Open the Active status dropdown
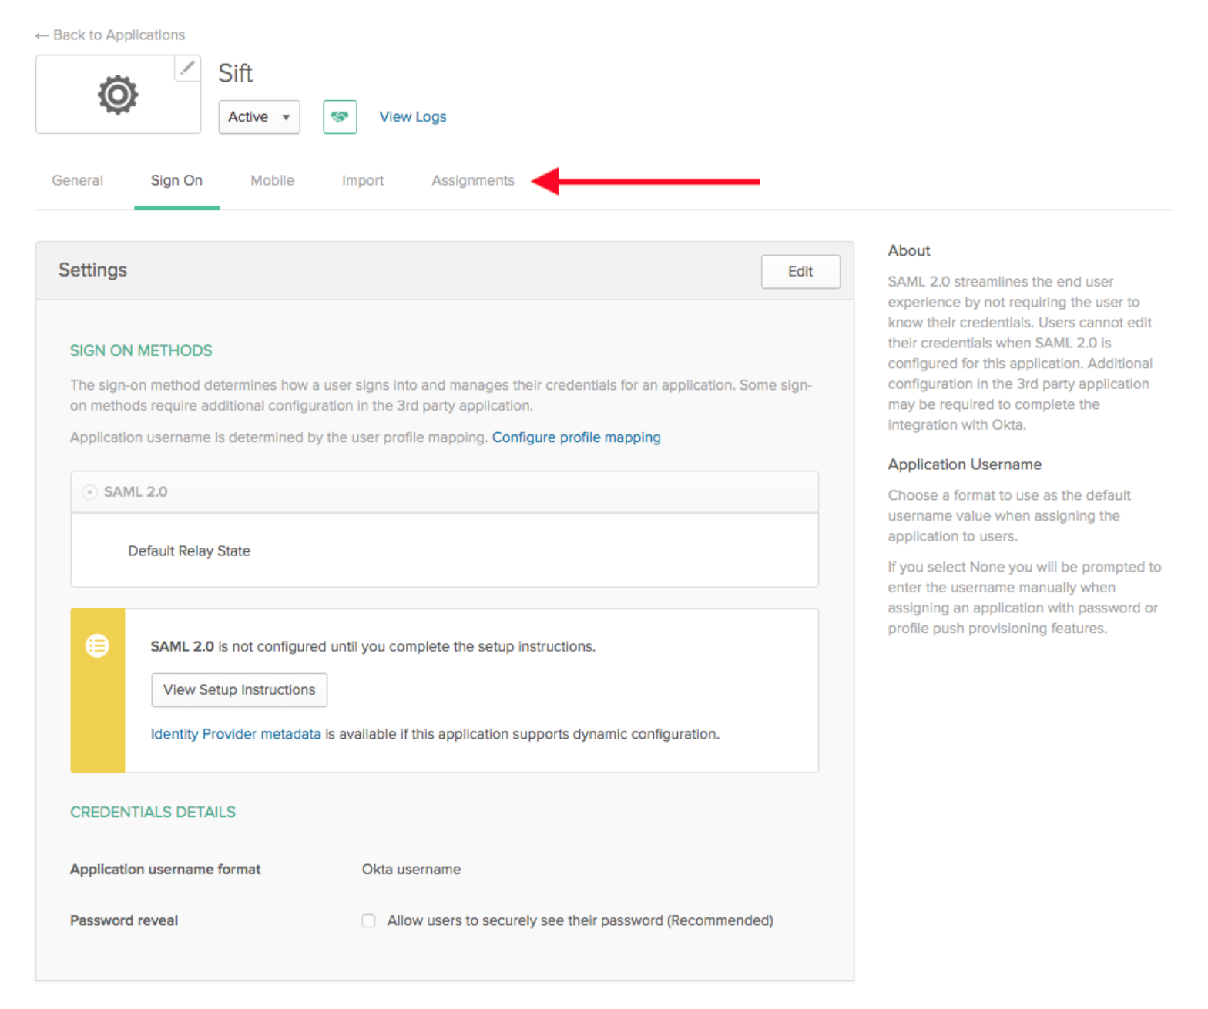 (259, 117)
